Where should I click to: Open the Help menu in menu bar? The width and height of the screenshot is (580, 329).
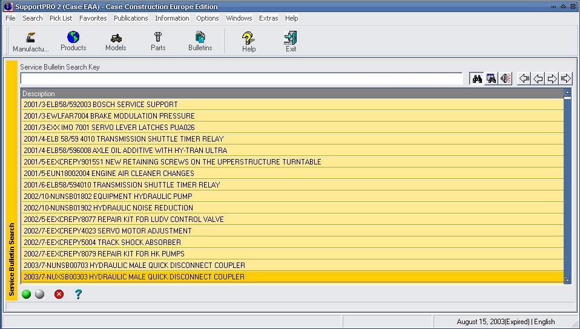click(x=291, y=18)
